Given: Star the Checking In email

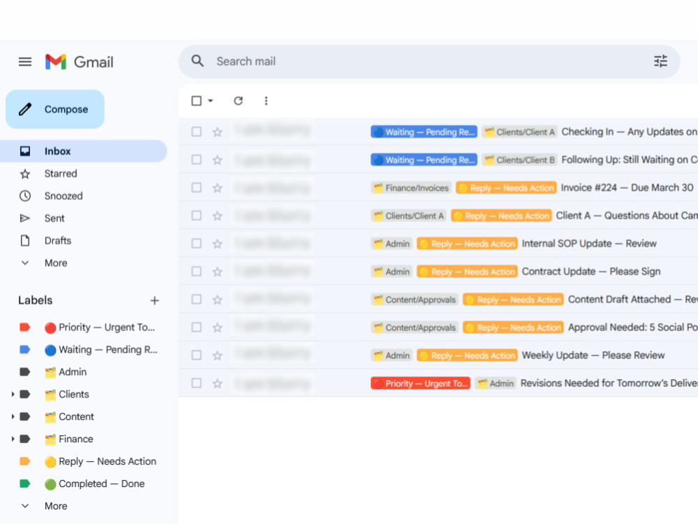Looking at the screenshot, I should point(217,132).
